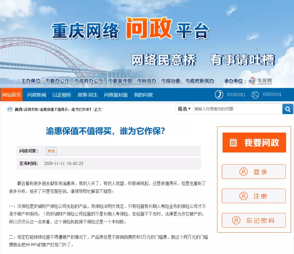Click the user icon on 忘记密码 button
Image resolution: width=294 pixels, height=254 pixels.
(x=236, y=220)
